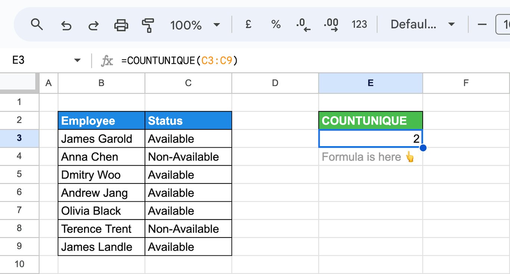Increase decimal places
The image size is (510, 274).
tap(331, 25)
